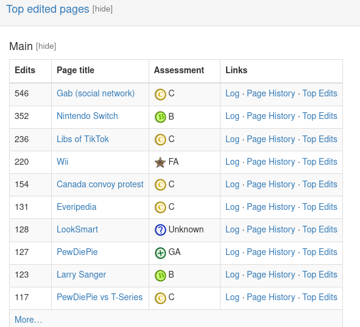Open Top Edits for LookSmart
360x327 pixels.
[320, 229]
